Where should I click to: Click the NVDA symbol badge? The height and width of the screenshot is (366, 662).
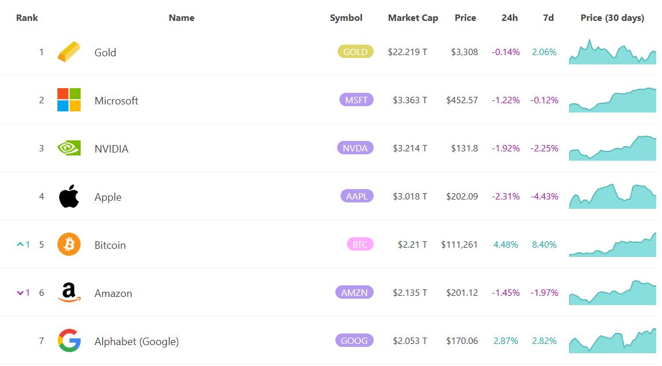click(x=355, y=148)
